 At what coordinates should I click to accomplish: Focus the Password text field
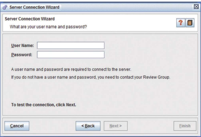(x=71, y=55)
